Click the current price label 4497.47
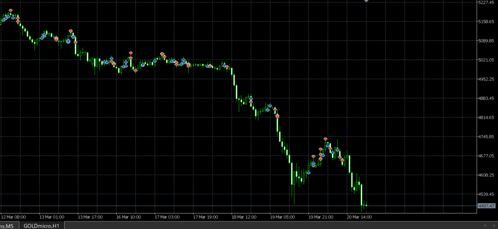 [486, 206]
